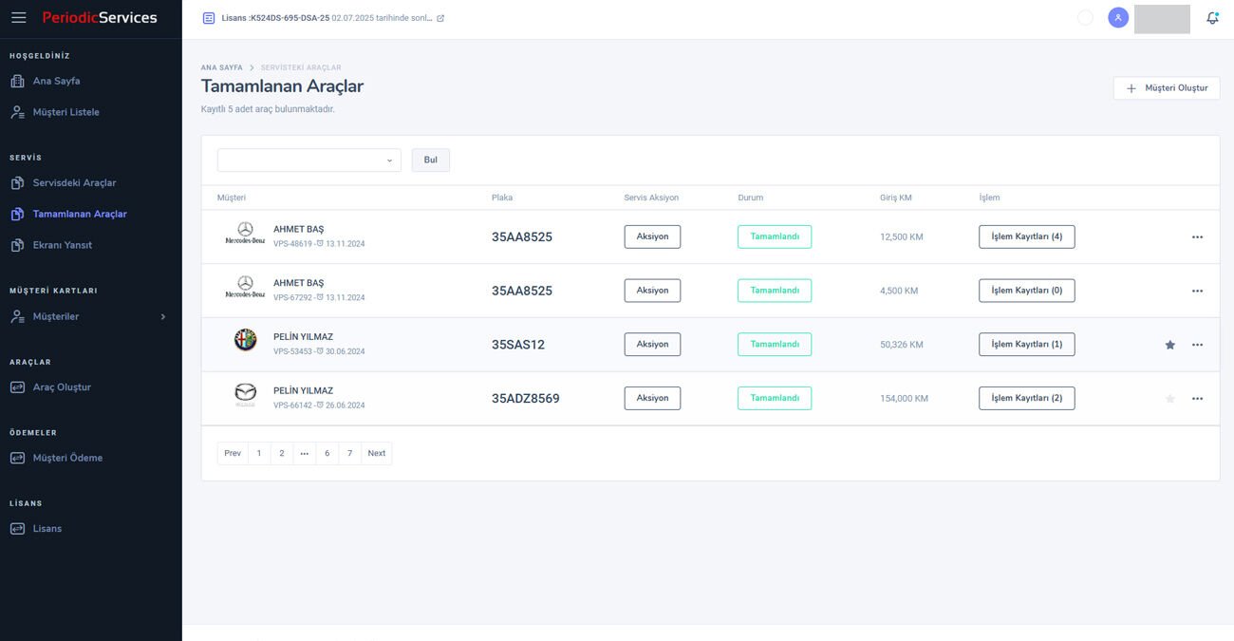Click the Müşteri Oluştur button
The height and width of the screenshot is (641, 1234).
click(1166, 88)
